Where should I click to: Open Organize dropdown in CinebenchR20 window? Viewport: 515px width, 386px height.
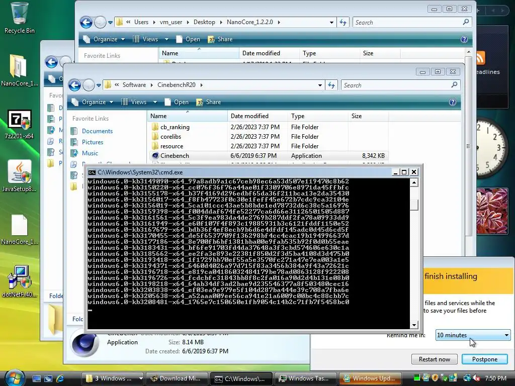point(93,102)
